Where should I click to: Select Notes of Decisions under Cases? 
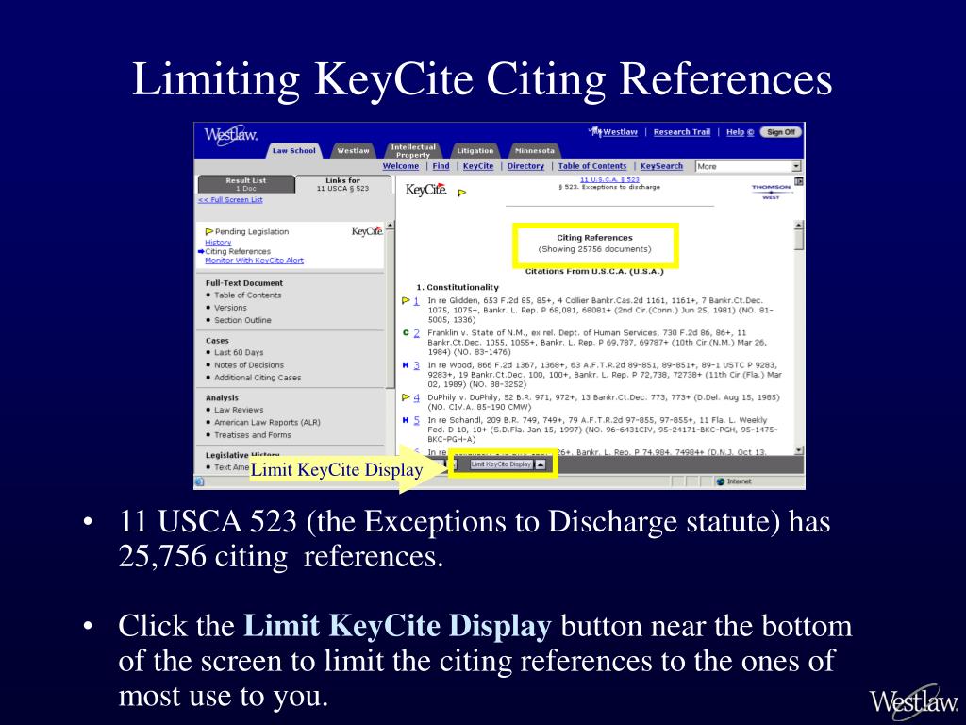249,365
